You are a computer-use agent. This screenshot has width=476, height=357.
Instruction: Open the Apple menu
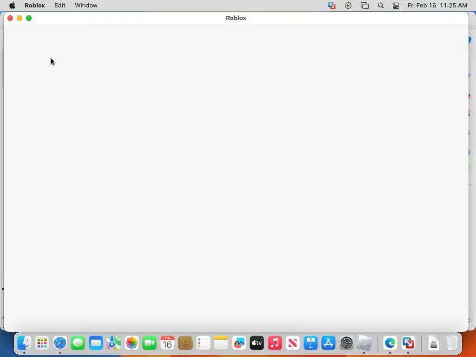point(12,6)
